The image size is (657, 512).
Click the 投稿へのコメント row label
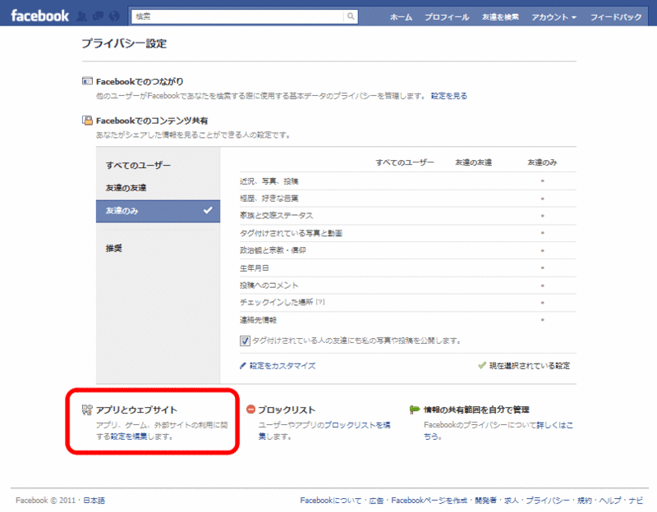point(269,286)
